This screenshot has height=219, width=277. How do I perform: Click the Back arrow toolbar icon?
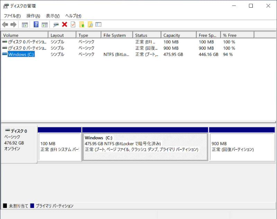click(x=5, y=25)
